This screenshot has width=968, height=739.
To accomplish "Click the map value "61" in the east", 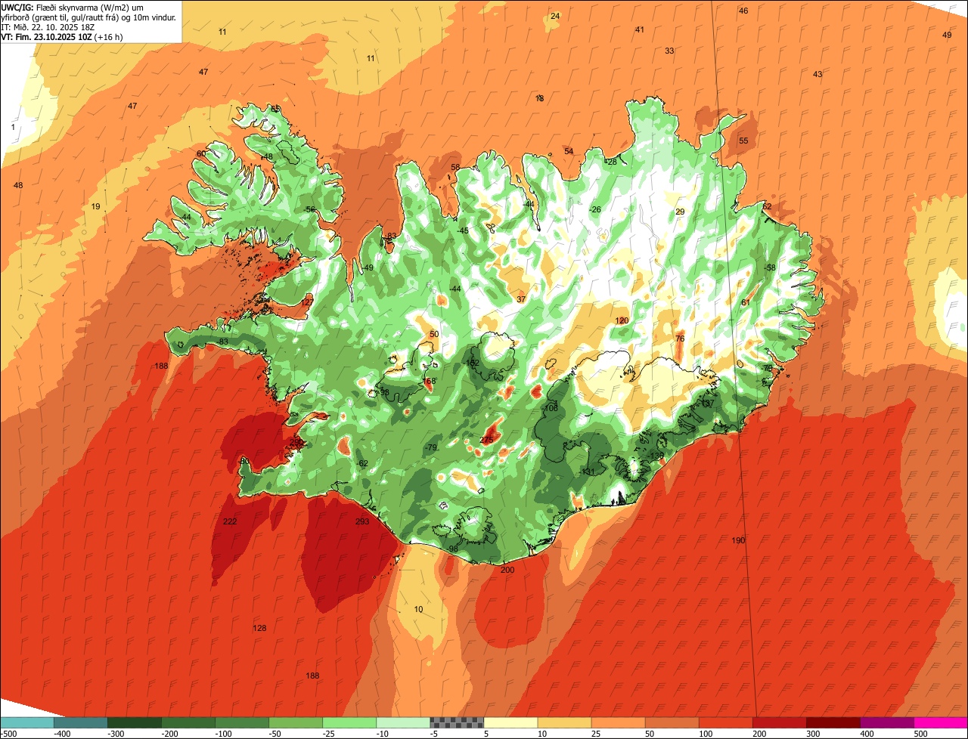I will pos(745,302).
